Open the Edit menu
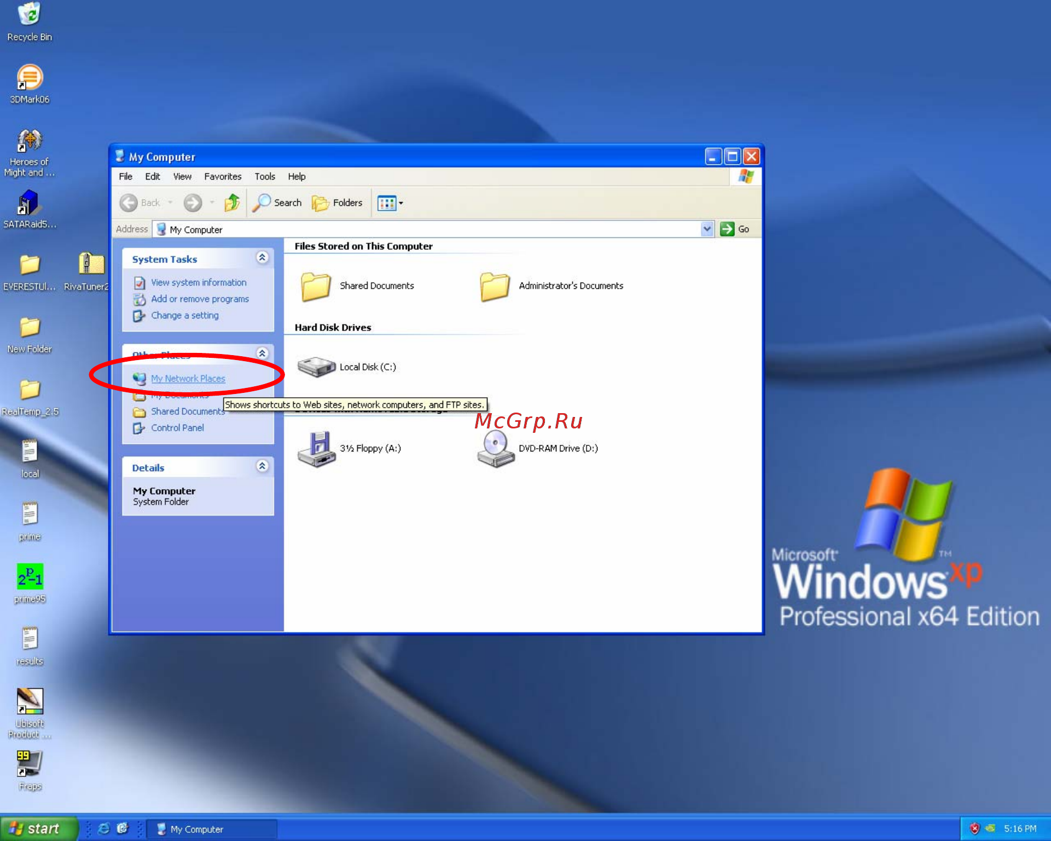The height and width of the screenshot is (841, 1051). 152,177
